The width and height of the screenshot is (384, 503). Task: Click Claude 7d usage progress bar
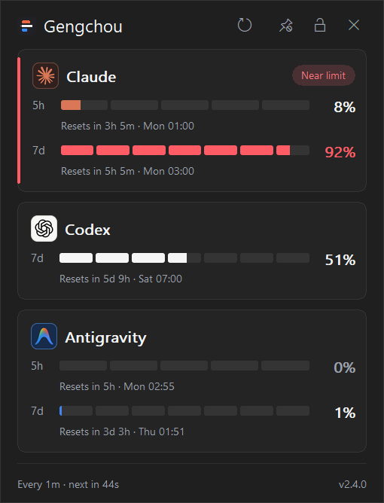pos(185,150)
